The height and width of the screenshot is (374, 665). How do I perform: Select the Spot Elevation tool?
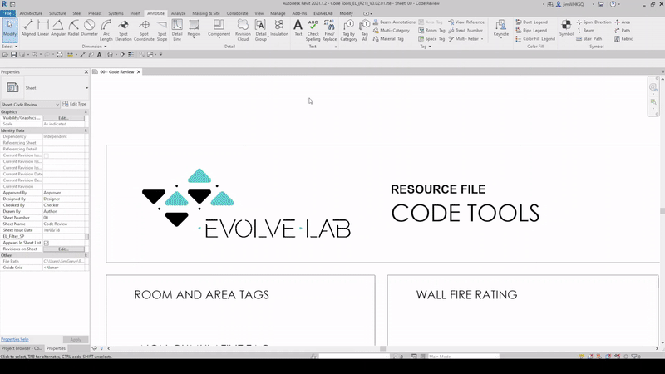tap(123, 30)
